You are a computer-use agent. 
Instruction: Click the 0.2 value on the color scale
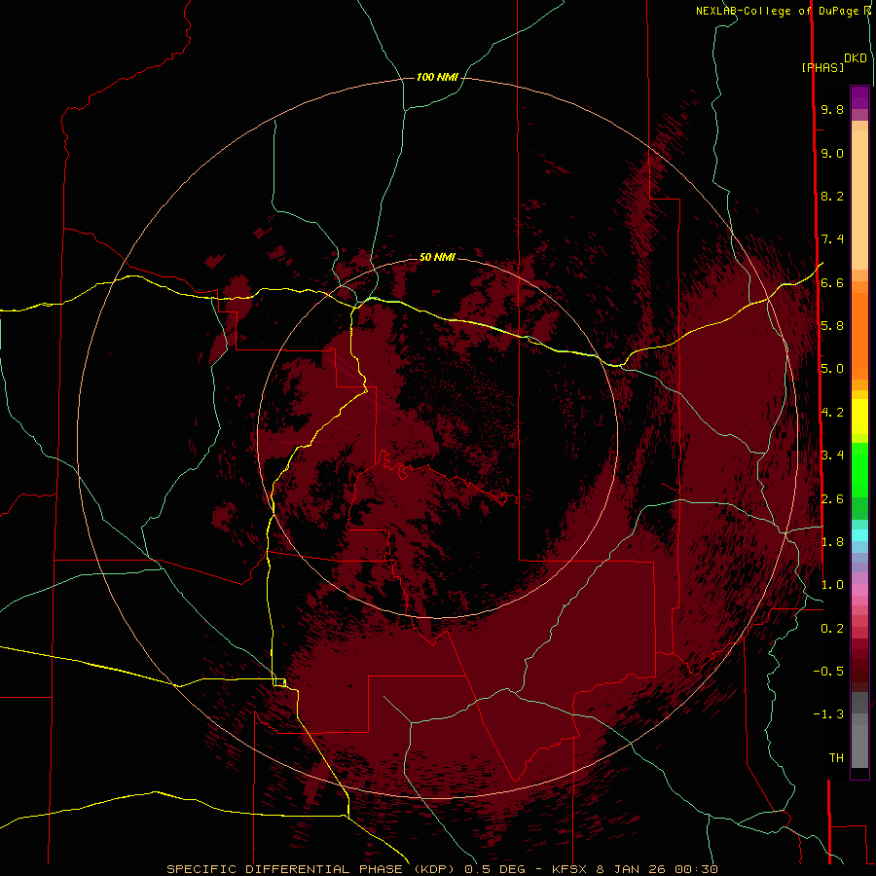(x=832, y=629)
